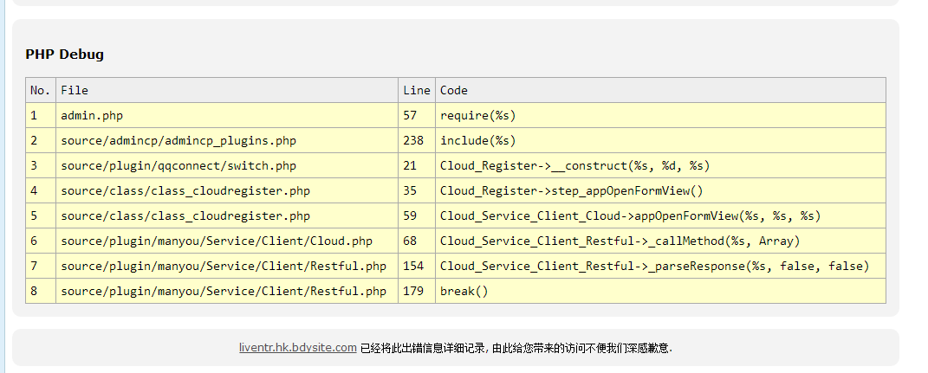The width and height of the screenshot is (928, 373).
Task: Select source/admincp/admincp_plugins.php cell
Action: [227, 140]
